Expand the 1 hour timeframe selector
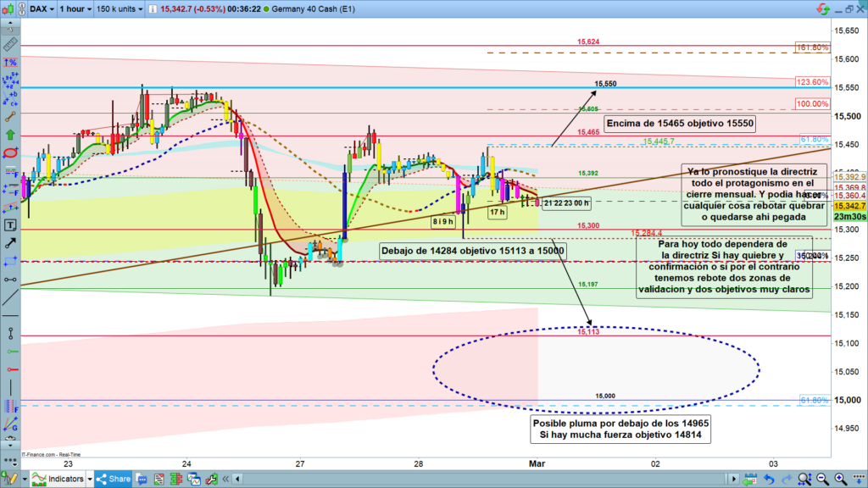This screenshot has width=868, height=488. tap(75, 8)
